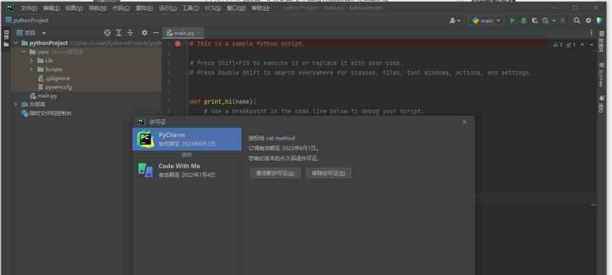Close the main.py editor tab
The image size is (612, 275).
[x=199, y=33]
